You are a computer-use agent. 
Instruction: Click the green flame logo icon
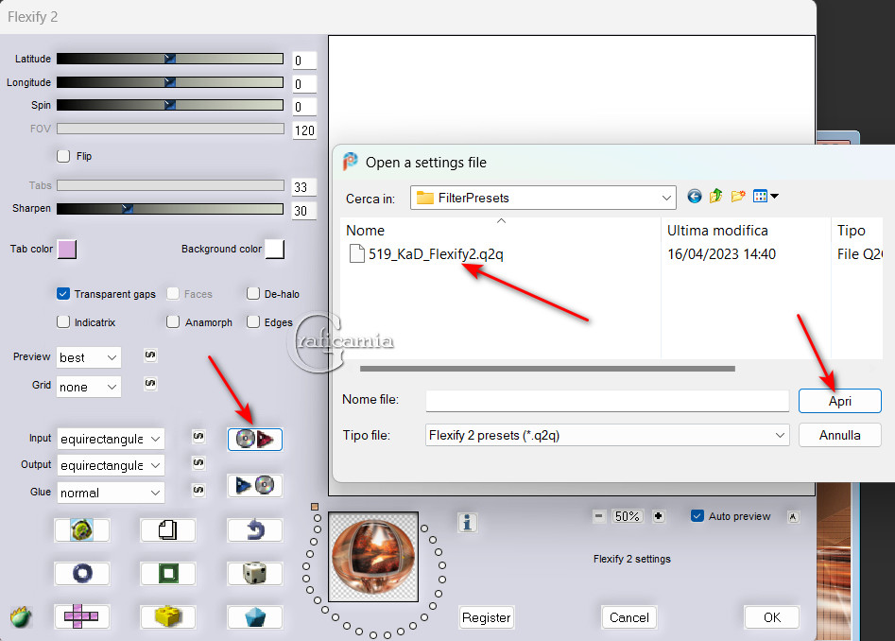(21, 616)
